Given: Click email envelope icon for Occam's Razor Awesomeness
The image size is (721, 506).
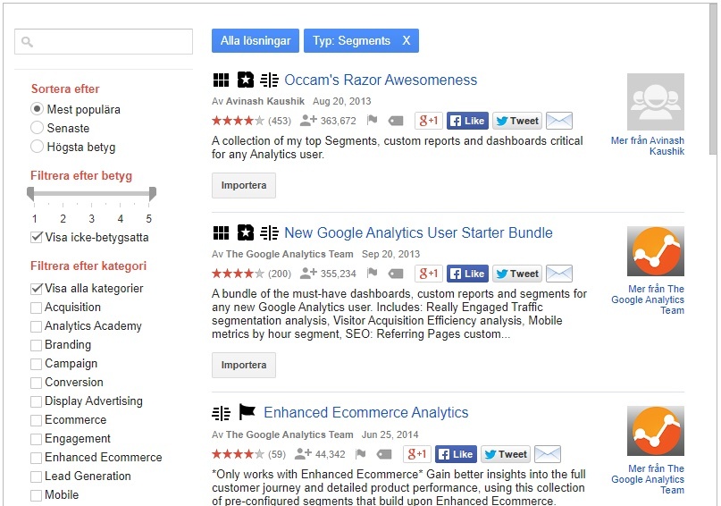Looking at the screenshot, I should 558,121.
